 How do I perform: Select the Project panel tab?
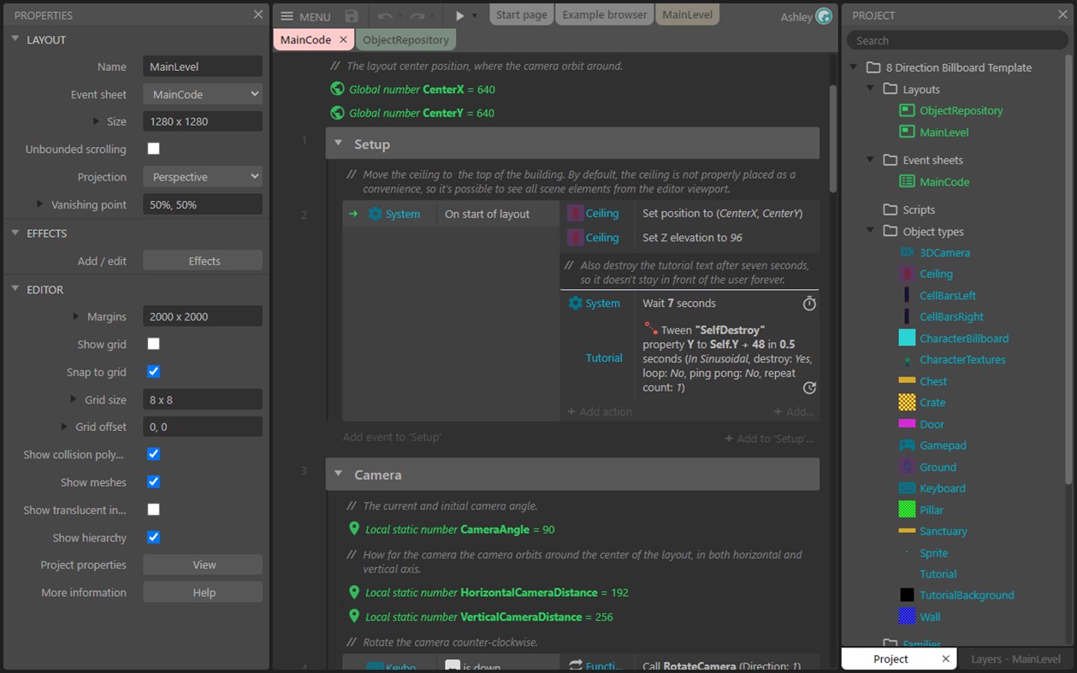coord(891,658)
